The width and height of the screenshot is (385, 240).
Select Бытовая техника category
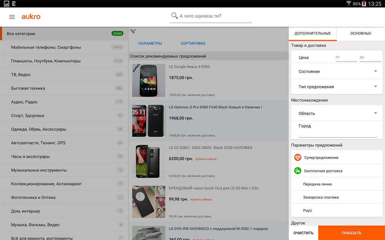pyautogui.click(x=64, y=88)
